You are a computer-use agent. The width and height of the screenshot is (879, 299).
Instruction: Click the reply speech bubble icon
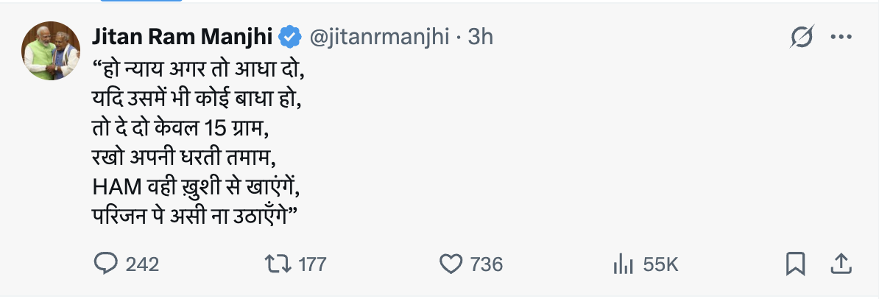pyautogui.click(x=107, y=264)
